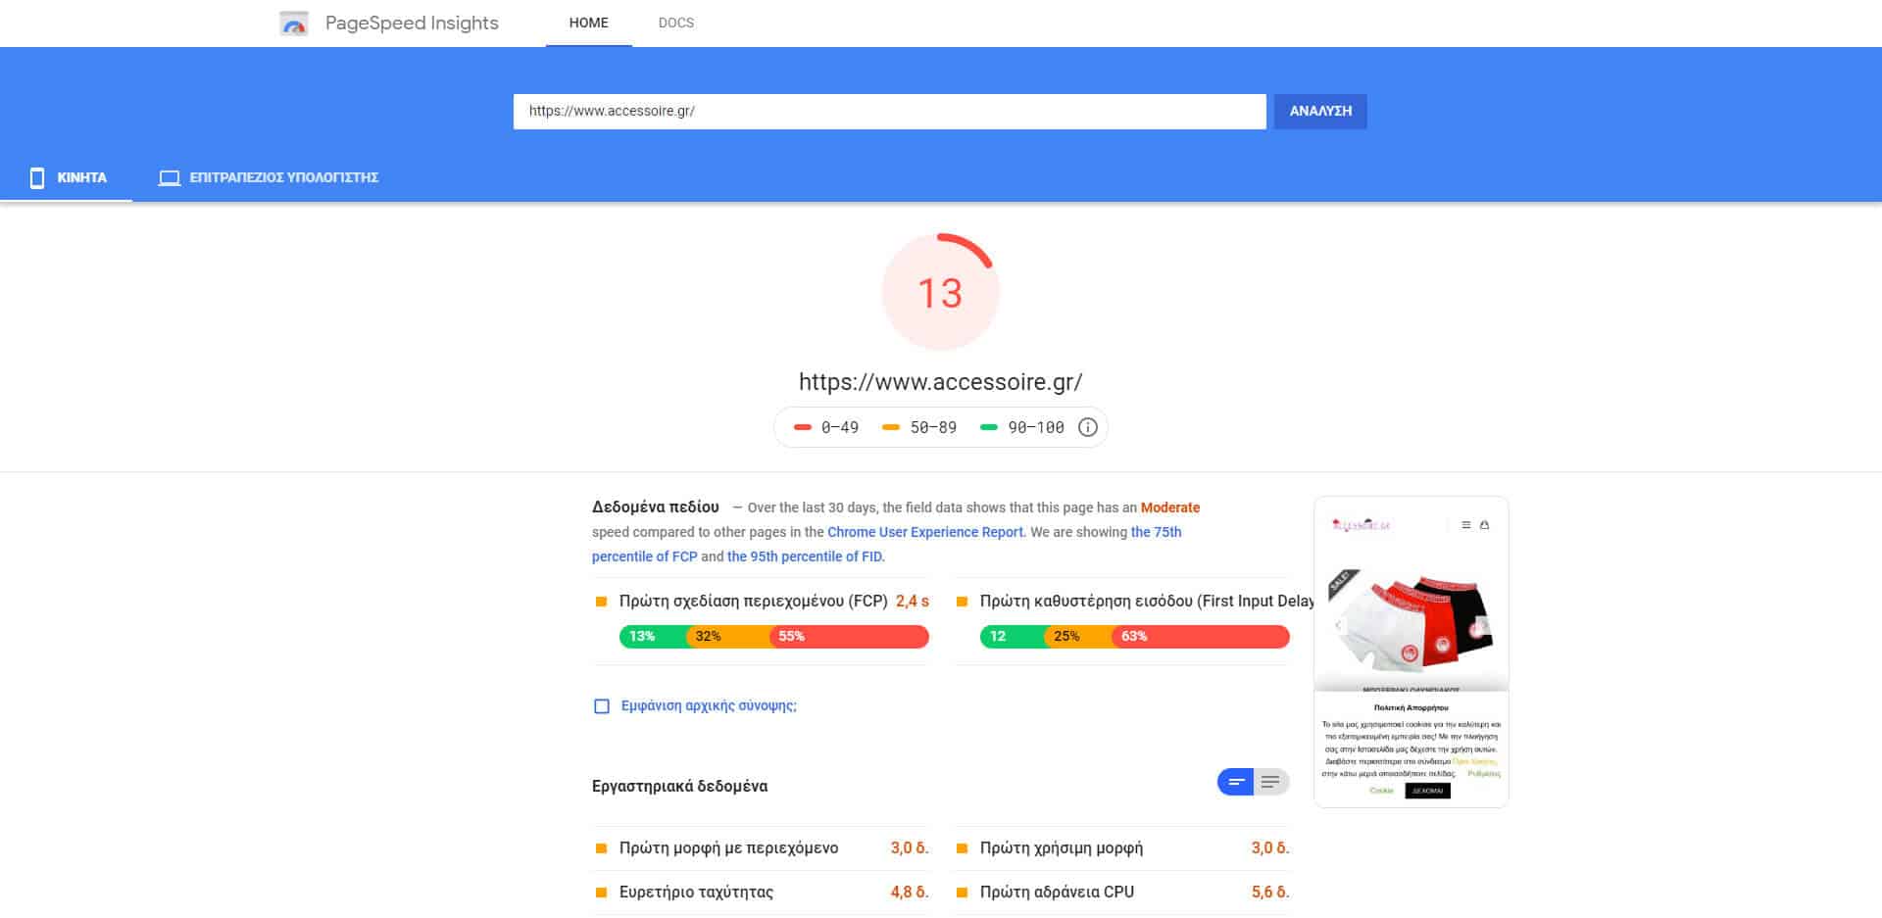Click the desktop computer icon in tab bar
This screenshot has height=918, width=1882.
point(170,177)
